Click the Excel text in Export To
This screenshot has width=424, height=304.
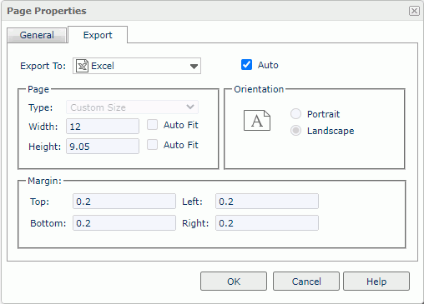(103, 66)
